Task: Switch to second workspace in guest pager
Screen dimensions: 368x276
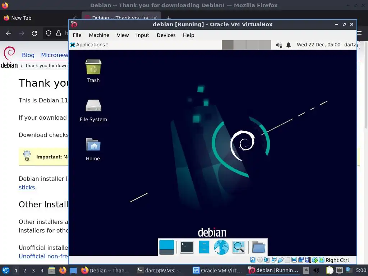Action: [240, 45]
